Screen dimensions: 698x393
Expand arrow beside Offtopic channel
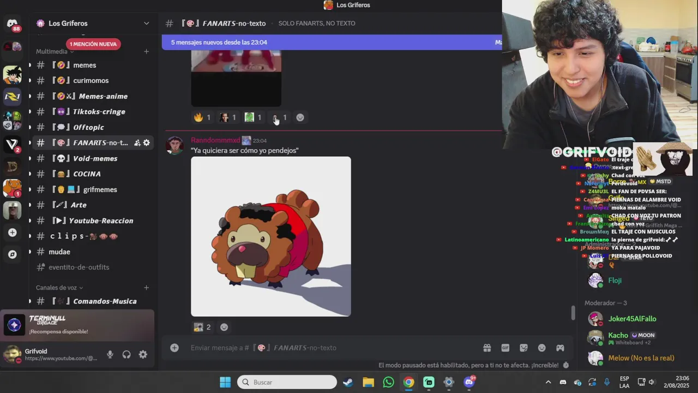click(30, 127)
